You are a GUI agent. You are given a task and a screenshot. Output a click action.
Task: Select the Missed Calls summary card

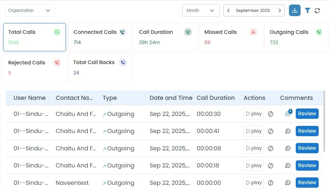click(x=230, y=37)
